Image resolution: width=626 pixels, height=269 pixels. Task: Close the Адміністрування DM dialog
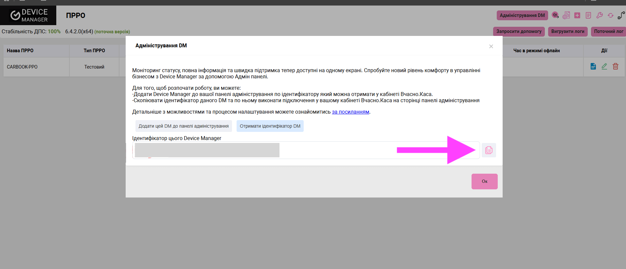coord(491,46)
